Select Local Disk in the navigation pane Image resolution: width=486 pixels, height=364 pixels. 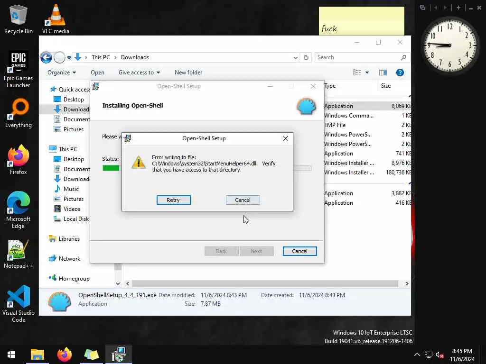[x=71, y=219]
